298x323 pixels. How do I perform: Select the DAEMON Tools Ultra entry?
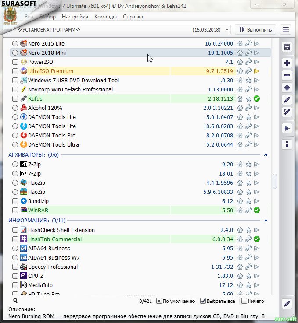pos(53,145)
